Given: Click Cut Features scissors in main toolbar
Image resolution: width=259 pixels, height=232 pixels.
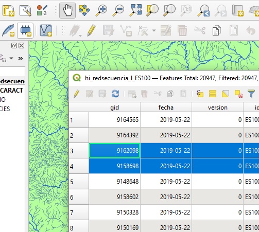Looking at the screenshot, I should coord(200,30).
